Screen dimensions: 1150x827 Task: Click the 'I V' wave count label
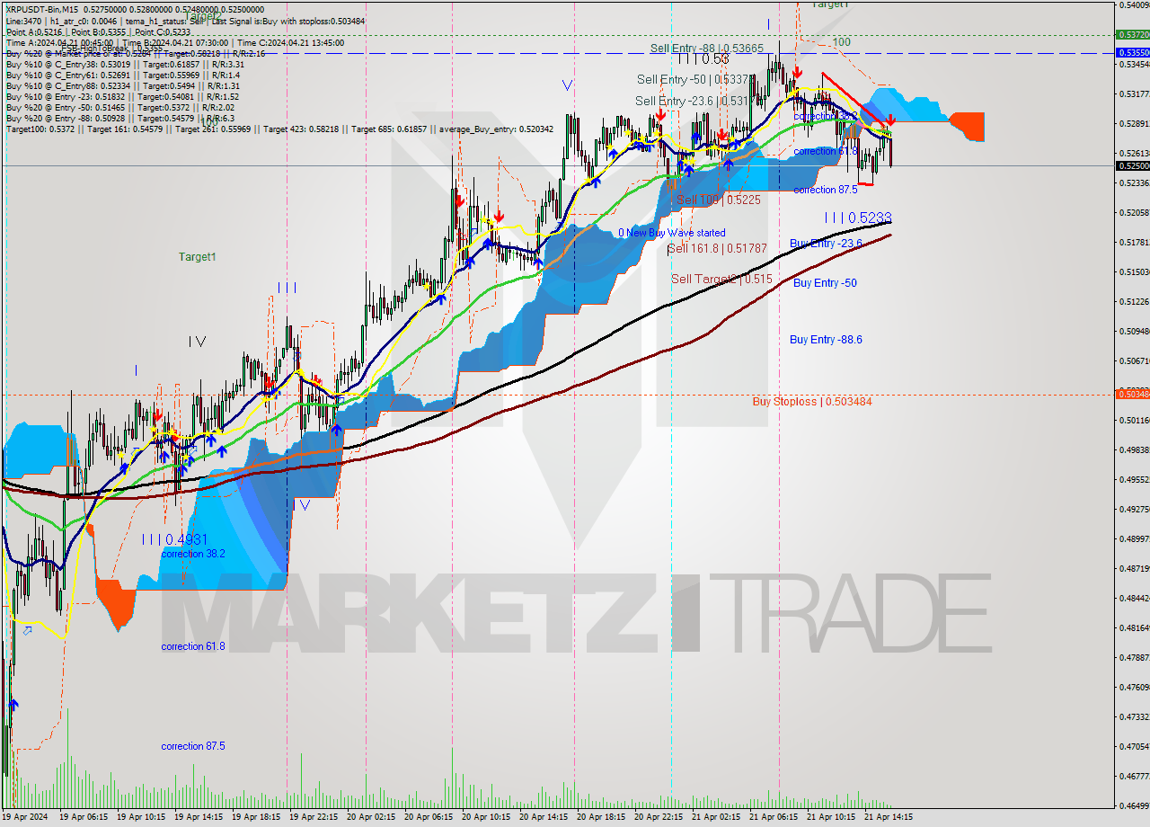(x=198, y=342)
